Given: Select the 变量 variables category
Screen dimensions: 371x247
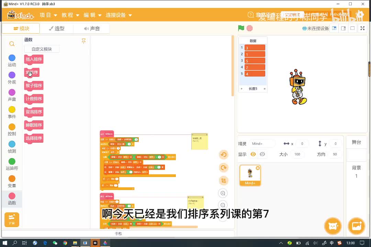Looking at the screenshot, I should click(x=12, y=181).
